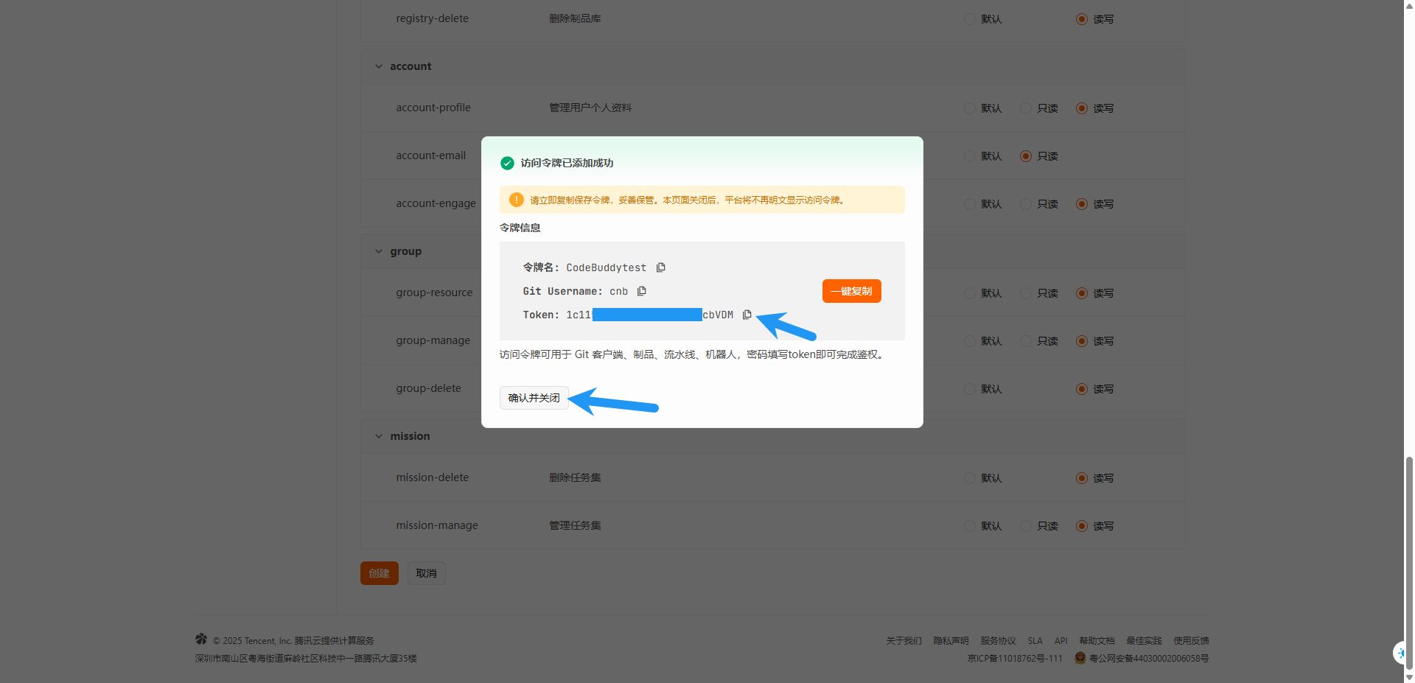
Task: Open the 帮助文档 footer link
Action: pyautogui.click(x=1097, y=641)
